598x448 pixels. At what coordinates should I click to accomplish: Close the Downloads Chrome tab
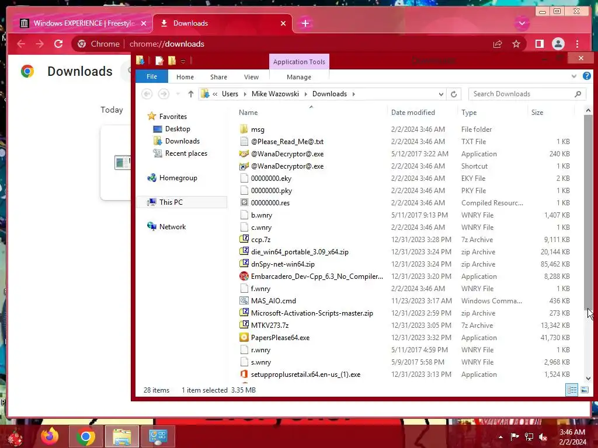283,23
